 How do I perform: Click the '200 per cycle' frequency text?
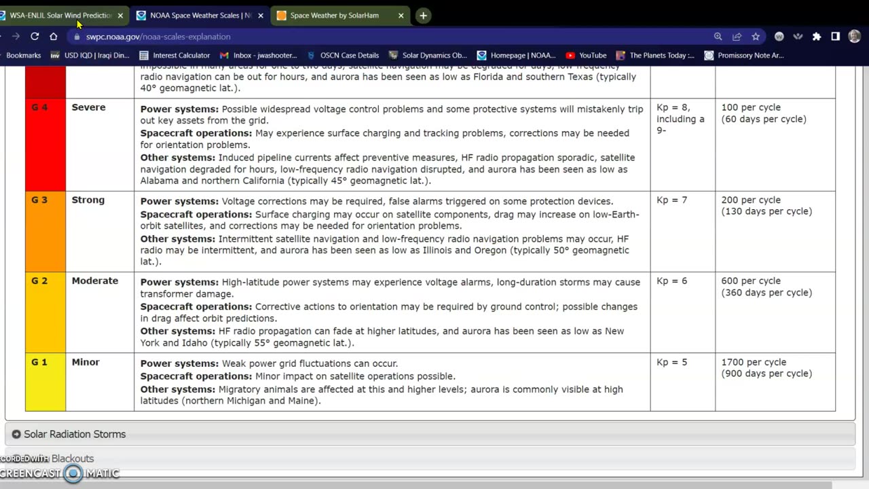tap(751, 200)
